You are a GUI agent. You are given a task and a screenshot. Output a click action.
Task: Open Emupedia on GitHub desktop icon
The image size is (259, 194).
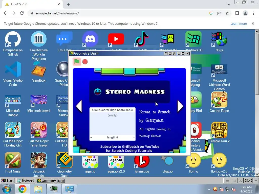click(x=13, y=43)
